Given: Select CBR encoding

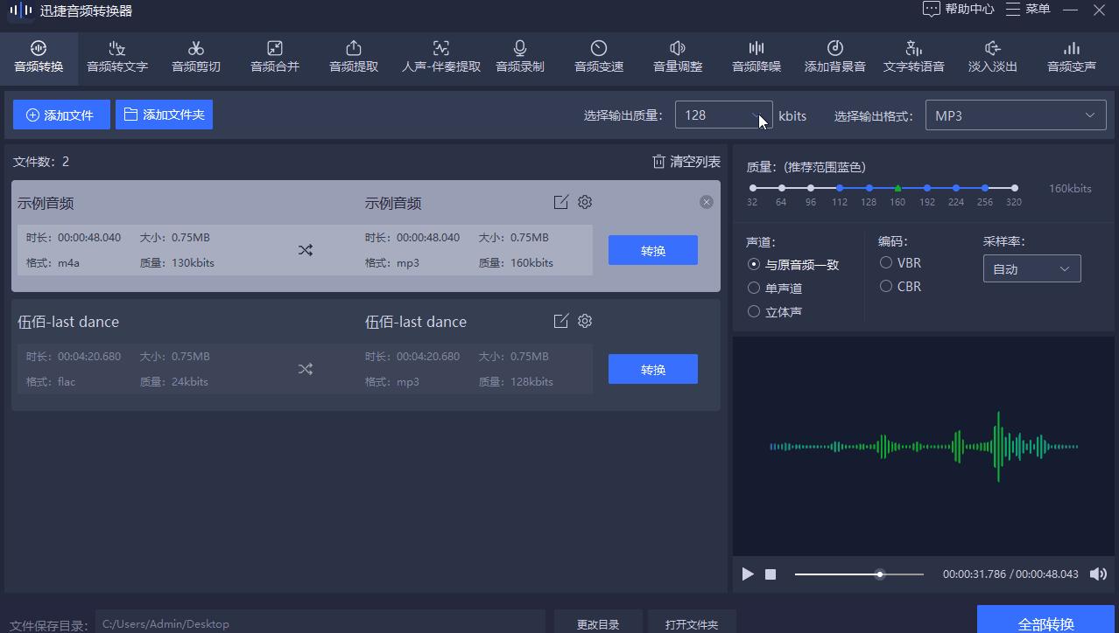Looking at the screenshot, I should (x=900, y=286).
